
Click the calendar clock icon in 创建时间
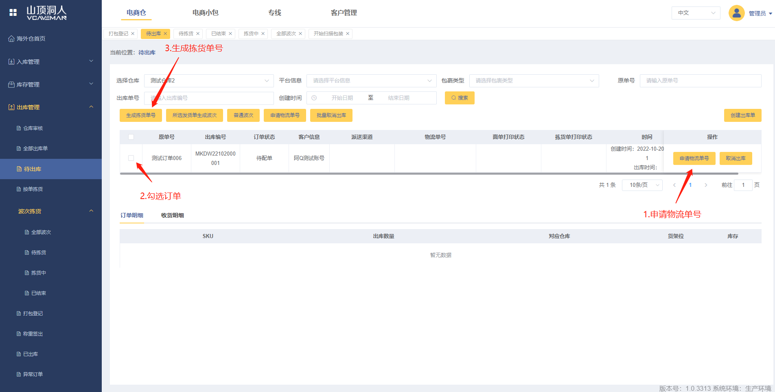pyautogui.click(x=314, y=98)
